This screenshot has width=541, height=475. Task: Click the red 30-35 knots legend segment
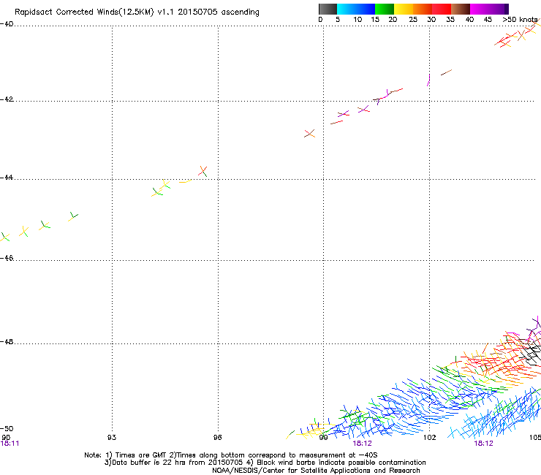pos(442,9)
